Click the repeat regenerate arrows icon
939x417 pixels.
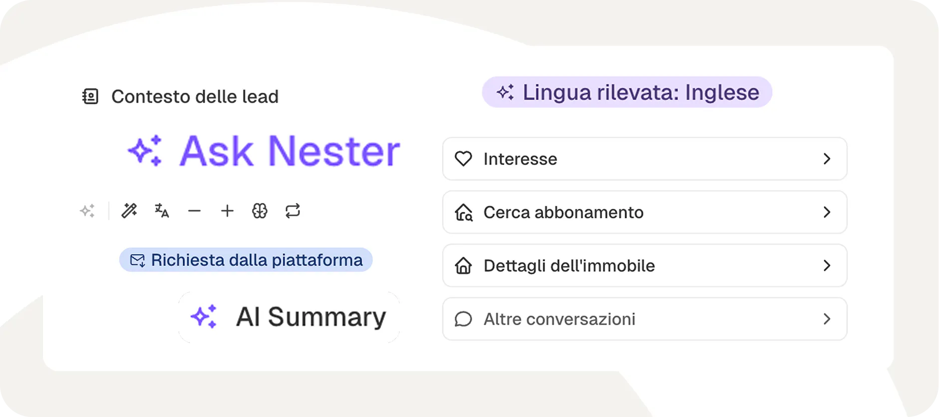[x=293, y=211]
